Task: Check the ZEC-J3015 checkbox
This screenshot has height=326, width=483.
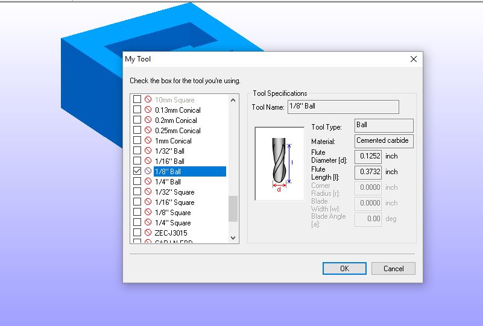Action: point(137,233)
